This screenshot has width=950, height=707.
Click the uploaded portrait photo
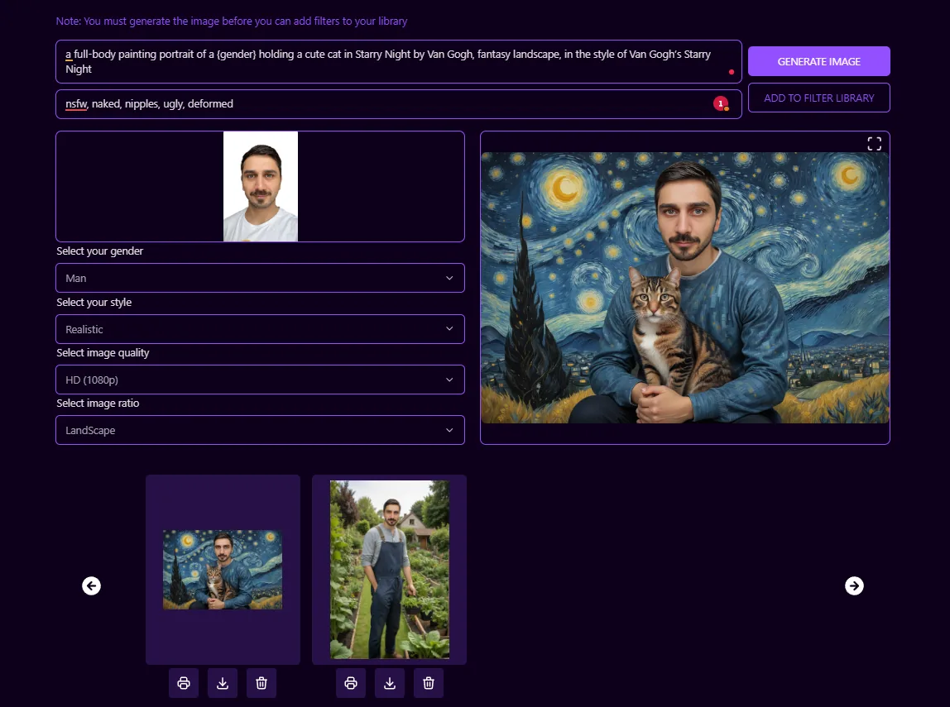[x=261, y=186]
